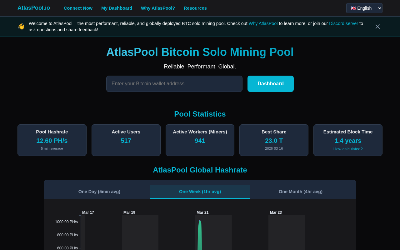Click the AtlasPool.io logo
Viewport: 400px width, 250px height.
34,8
